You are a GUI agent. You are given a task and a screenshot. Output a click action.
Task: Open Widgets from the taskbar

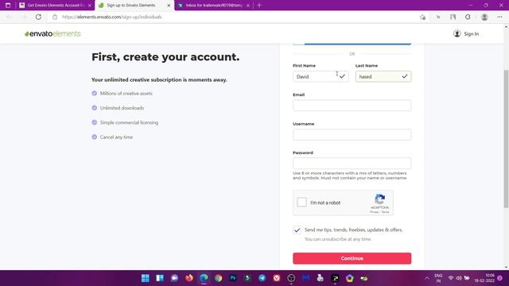(x=160, y=278)
